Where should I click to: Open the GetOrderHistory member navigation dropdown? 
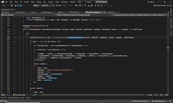(x=139, y=15)
